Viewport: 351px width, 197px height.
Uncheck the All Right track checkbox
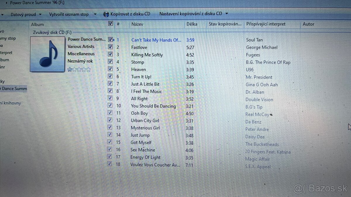pyautogui.click(x=110, y=98)
